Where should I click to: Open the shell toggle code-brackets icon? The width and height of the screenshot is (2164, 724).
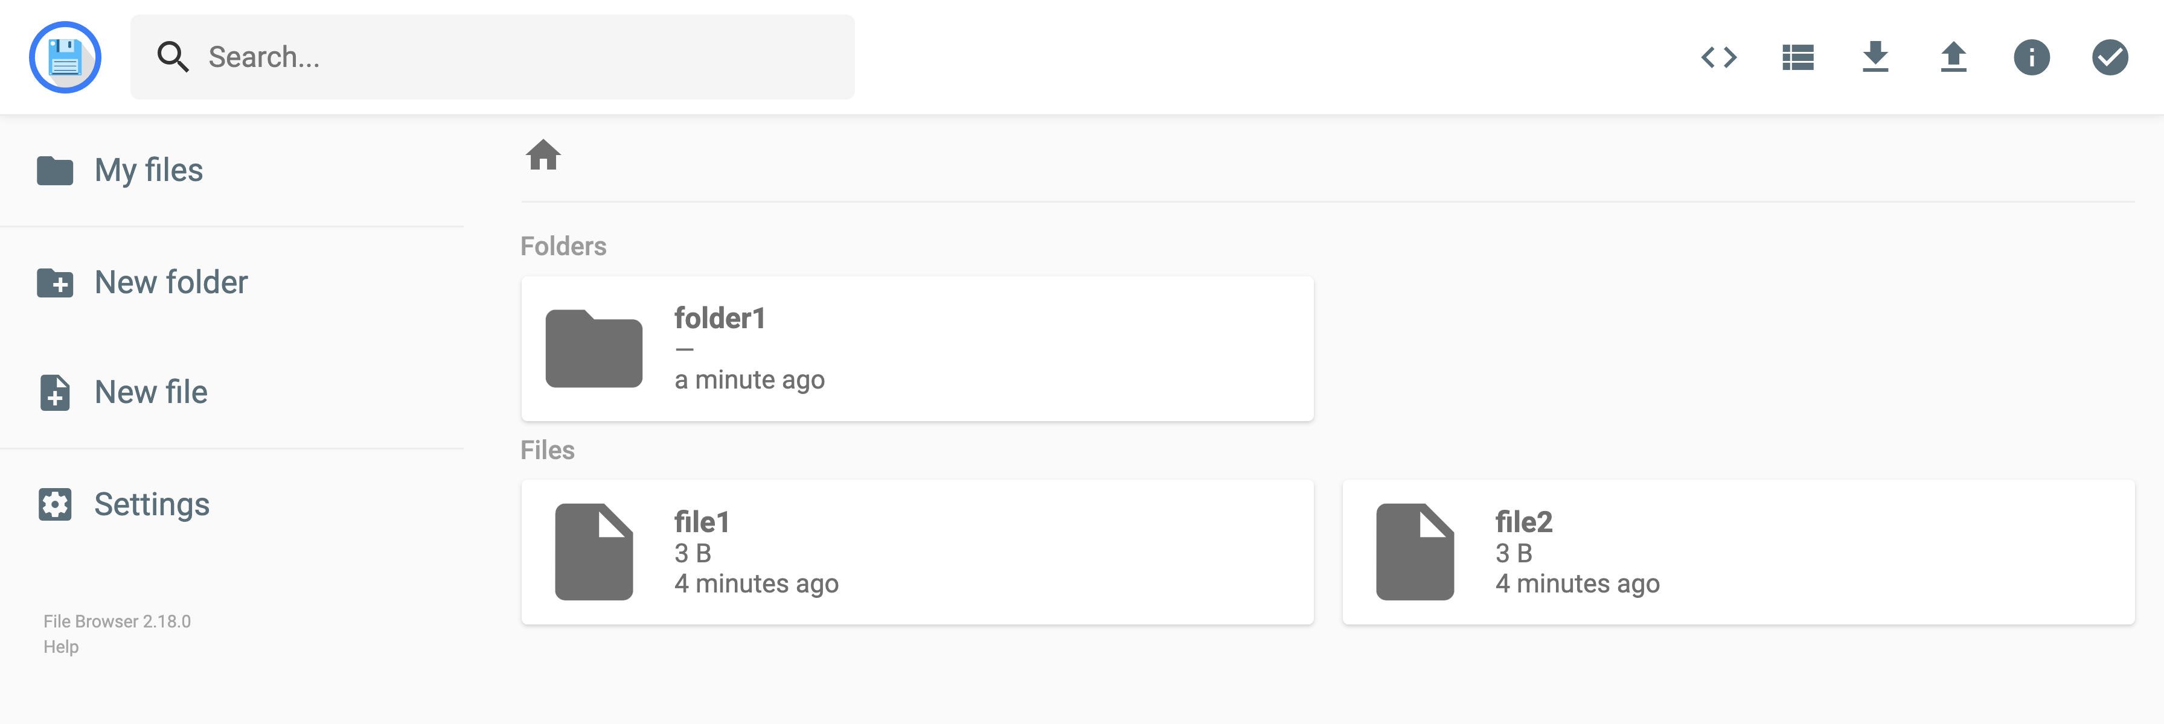(1719, 57)
